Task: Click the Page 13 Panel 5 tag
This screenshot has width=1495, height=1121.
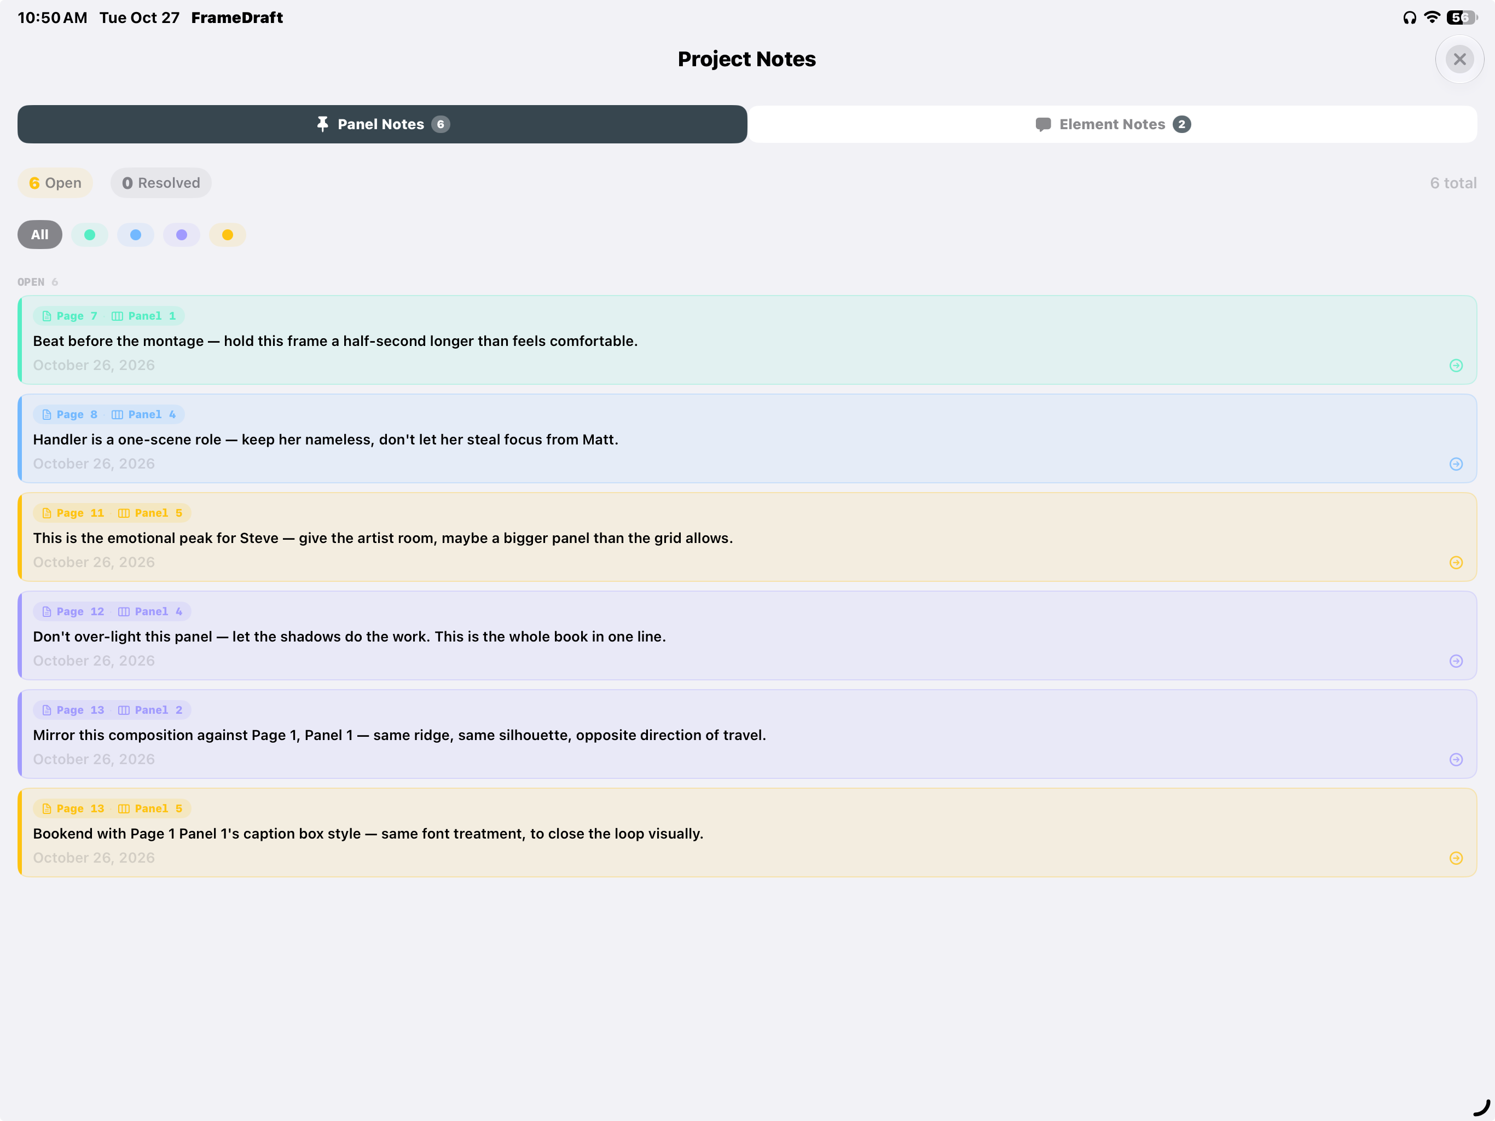Action: pos(112,808)
